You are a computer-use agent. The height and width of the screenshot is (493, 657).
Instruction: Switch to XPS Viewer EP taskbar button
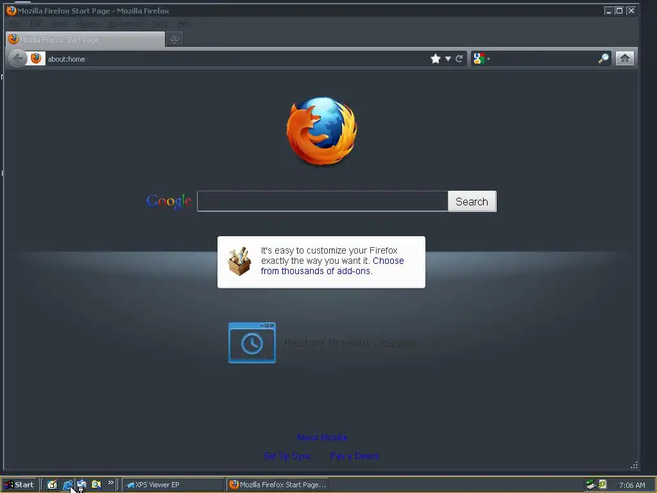[x=173, y=485]
